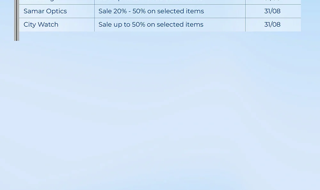
Task: Click the cut-off offer text in top row
Action: (x=151, y=1)
